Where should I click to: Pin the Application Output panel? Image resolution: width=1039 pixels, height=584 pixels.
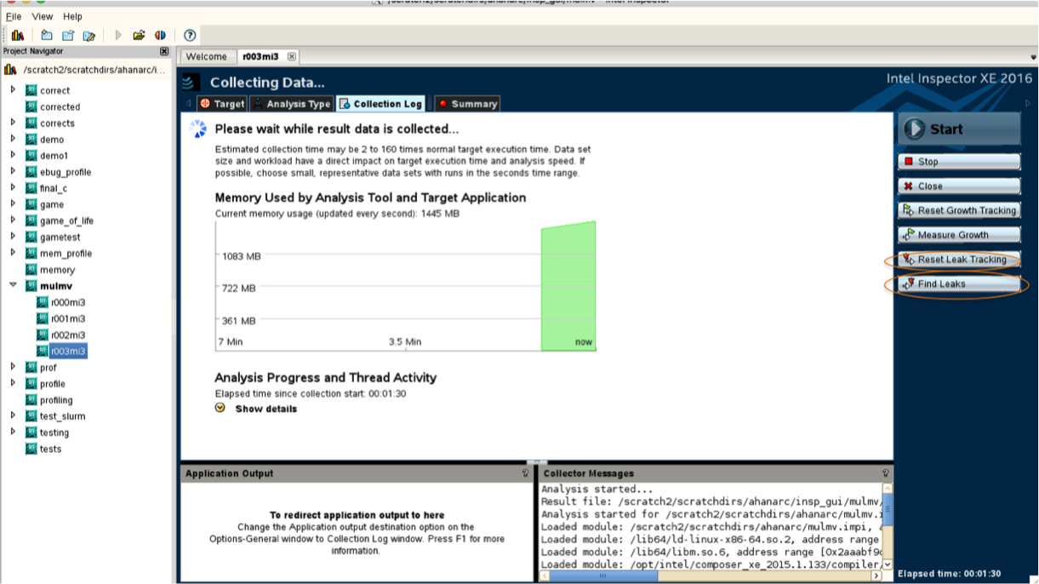tap(524, 473)
